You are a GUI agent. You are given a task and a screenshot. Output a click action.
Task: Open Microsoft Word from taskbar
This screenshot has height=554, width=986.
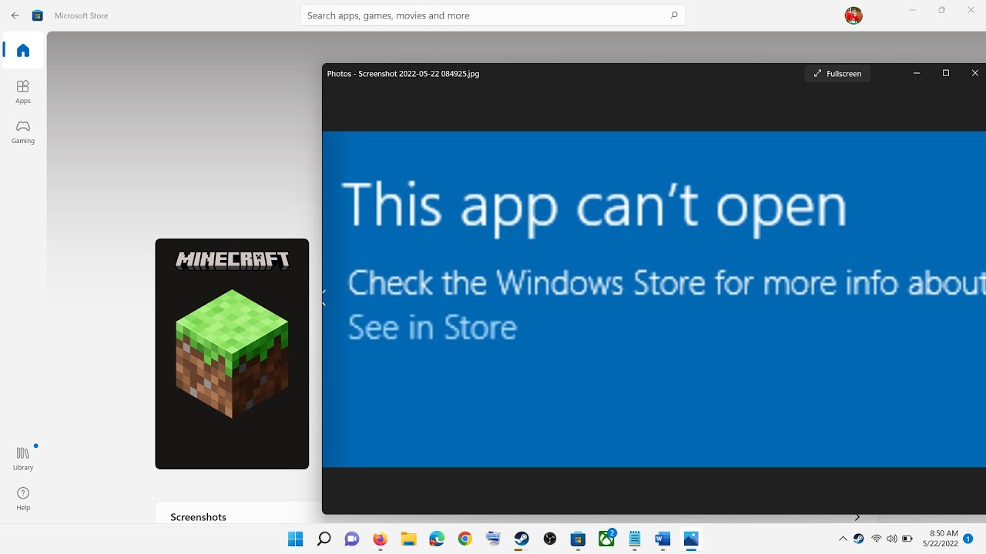pos(662,539)
